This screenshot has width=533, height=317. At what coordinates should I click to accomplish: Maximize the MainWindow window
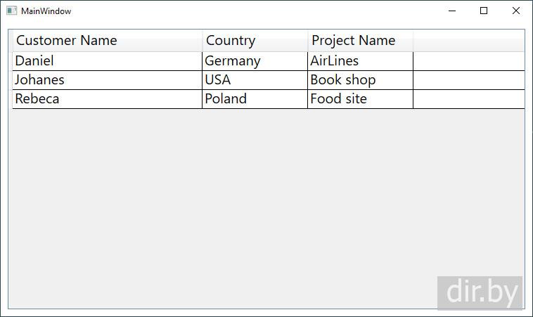484,11
